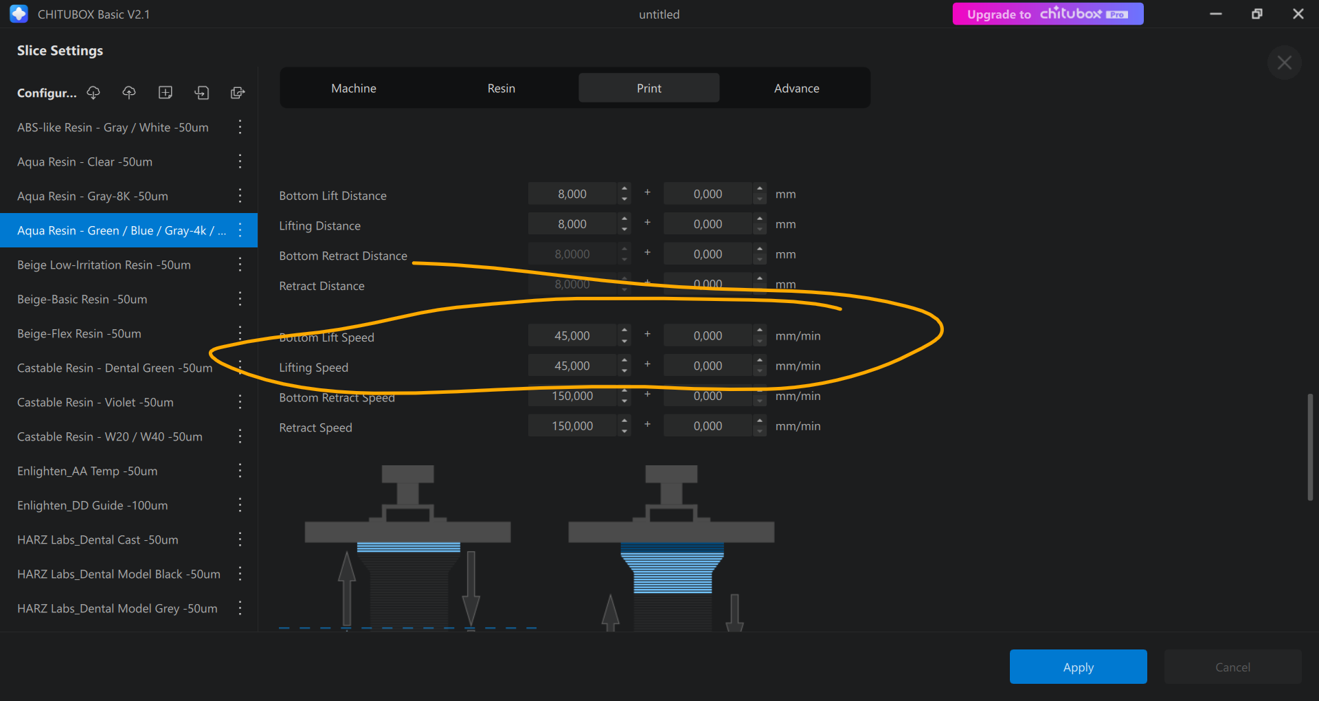Import a configuration file

point(201,92)
